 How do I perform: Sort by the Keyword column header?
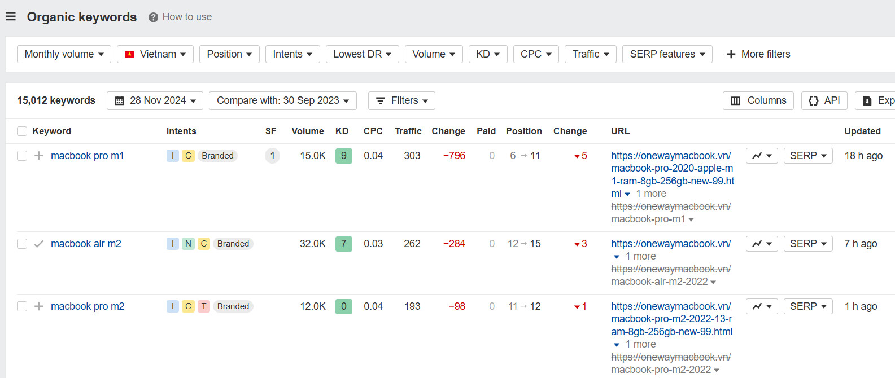point(52,131)
